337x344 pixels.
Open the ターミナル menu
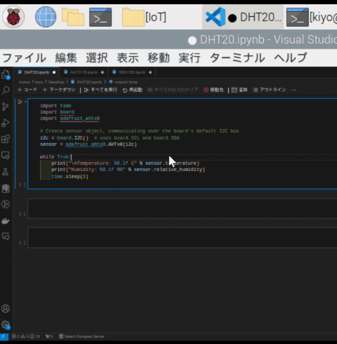pos(237,58)
